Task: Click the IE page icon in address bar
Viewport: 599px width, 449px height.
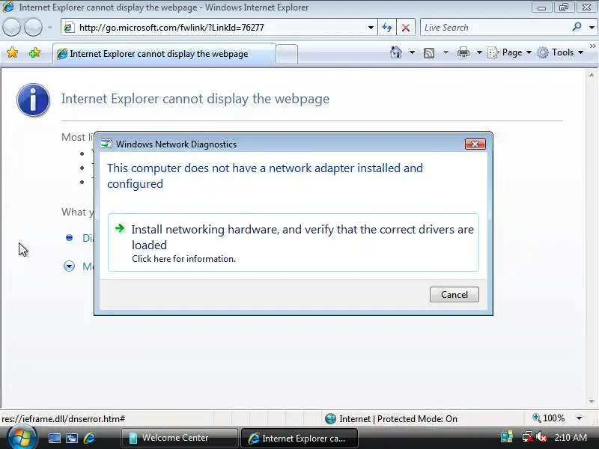Action: (69, 28)
